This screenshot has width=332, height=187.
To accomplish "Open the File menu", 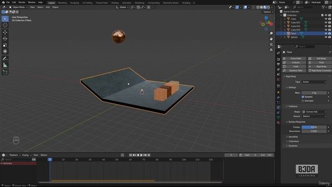I will click(8, 2).
